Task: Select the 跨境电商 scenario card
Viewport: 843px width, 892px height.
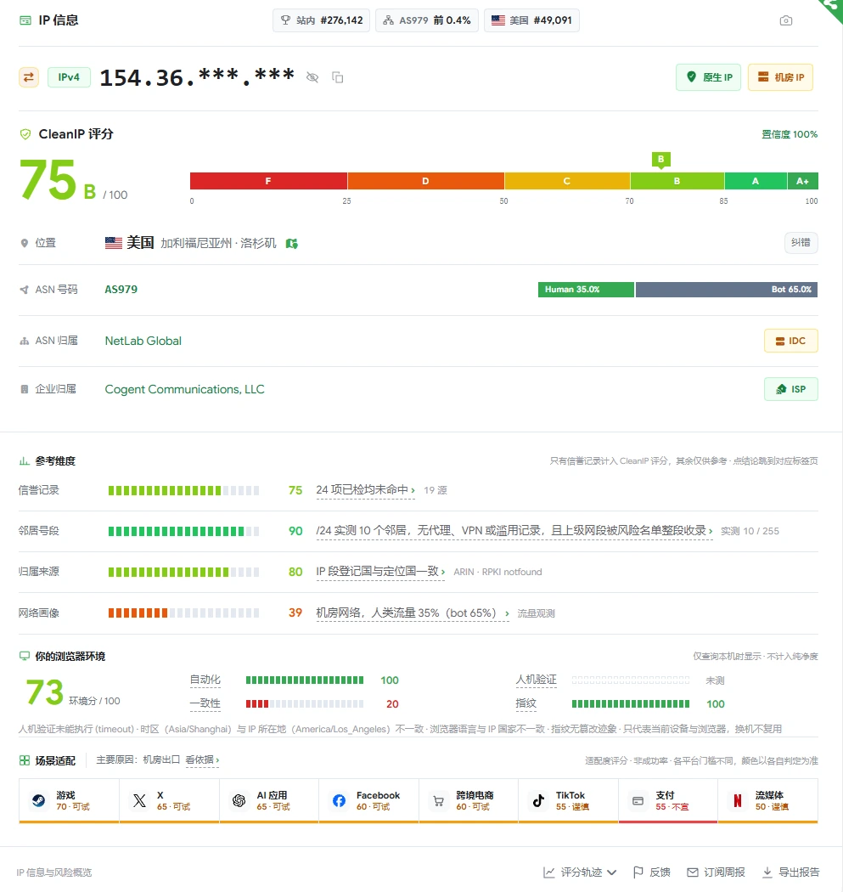Action: 469,801
